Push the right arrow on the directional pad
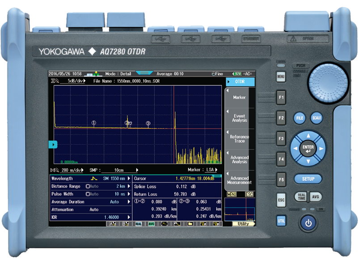This screenshot has width=359, height=259. [321, 149]
